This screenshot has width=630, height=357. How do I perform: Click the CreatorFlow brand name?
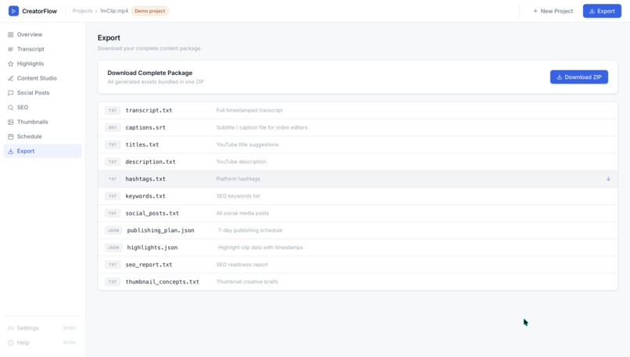coord(39,11)
